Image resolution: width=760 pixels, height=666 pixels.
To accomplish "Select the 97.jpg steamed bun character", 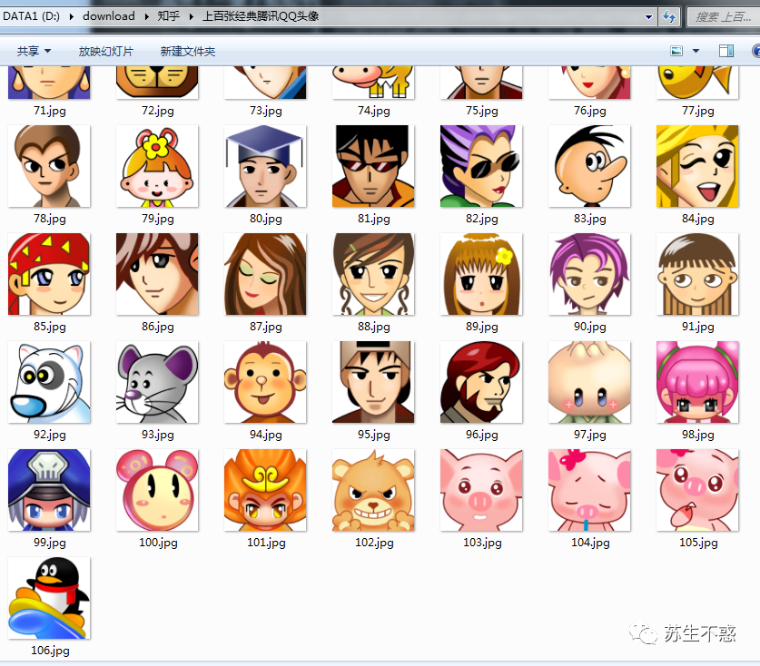I will coord(590,382).
